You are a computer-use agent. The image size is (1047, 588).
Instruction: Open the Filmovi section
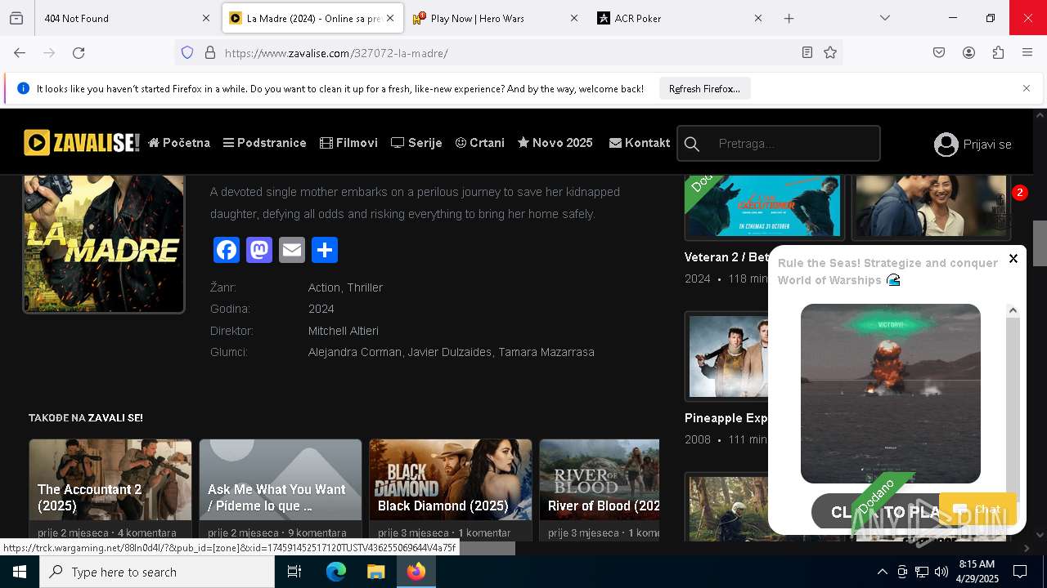[348, 143]
